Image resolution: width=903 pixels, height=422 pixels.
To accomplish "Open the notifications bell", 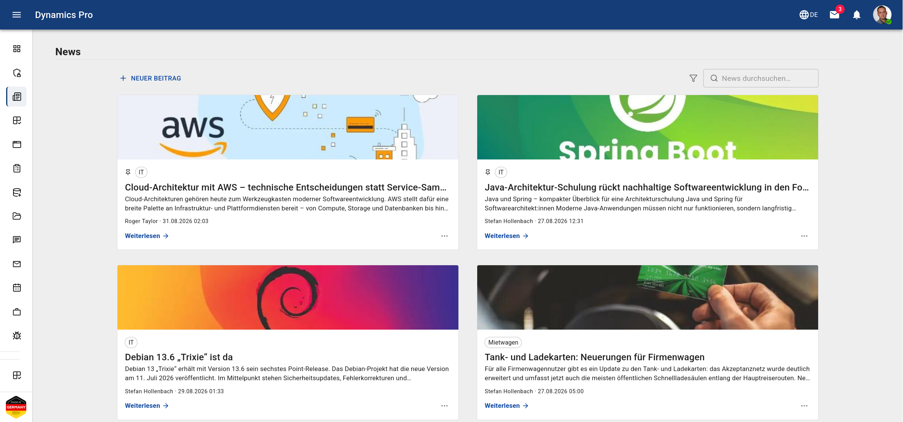I will click(857, 15).
